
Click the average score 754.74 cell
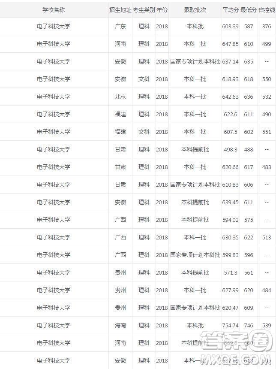[231, 326]
